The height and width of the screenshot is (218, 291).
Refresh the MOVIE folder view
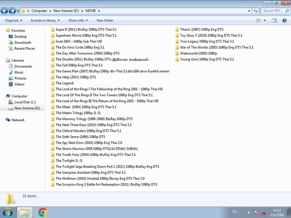[x=256, y=11]
